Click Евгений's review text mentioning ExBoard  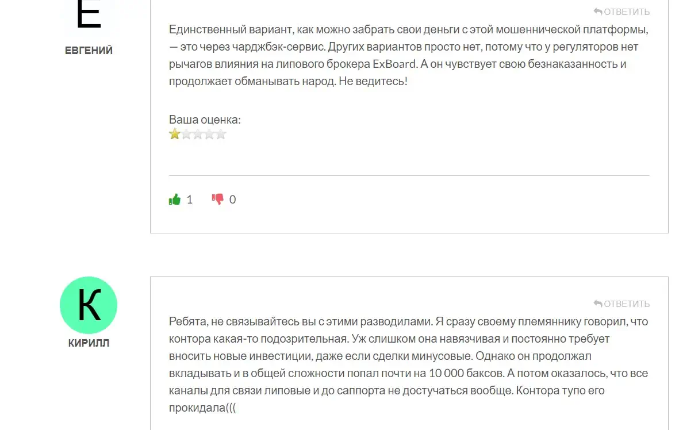[409, 55]
